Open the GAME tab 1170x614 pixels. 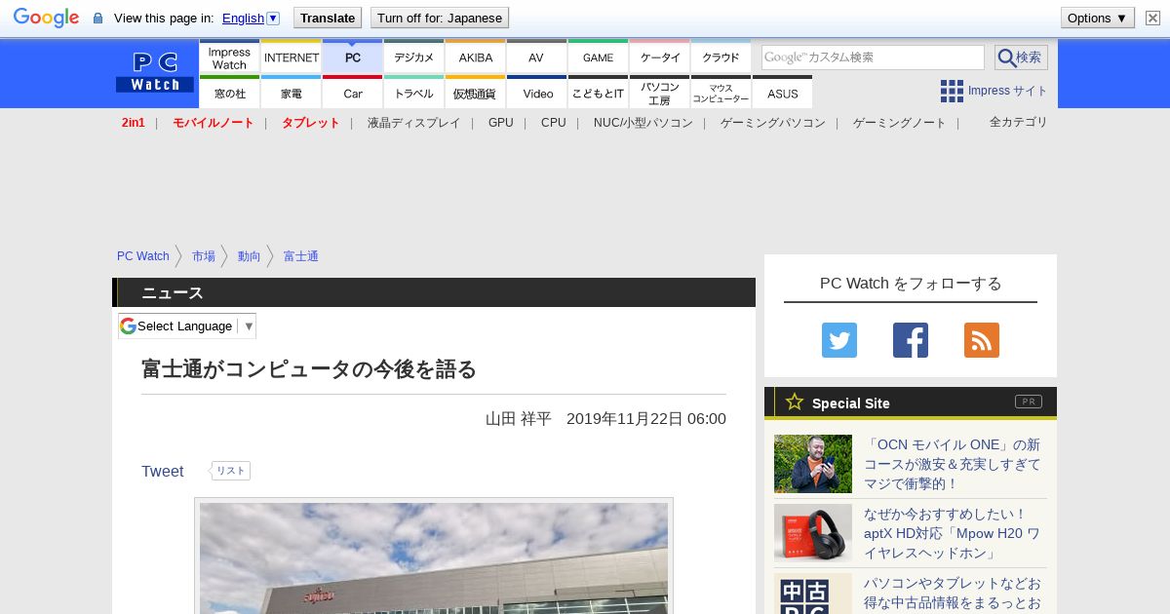(598, 58)
